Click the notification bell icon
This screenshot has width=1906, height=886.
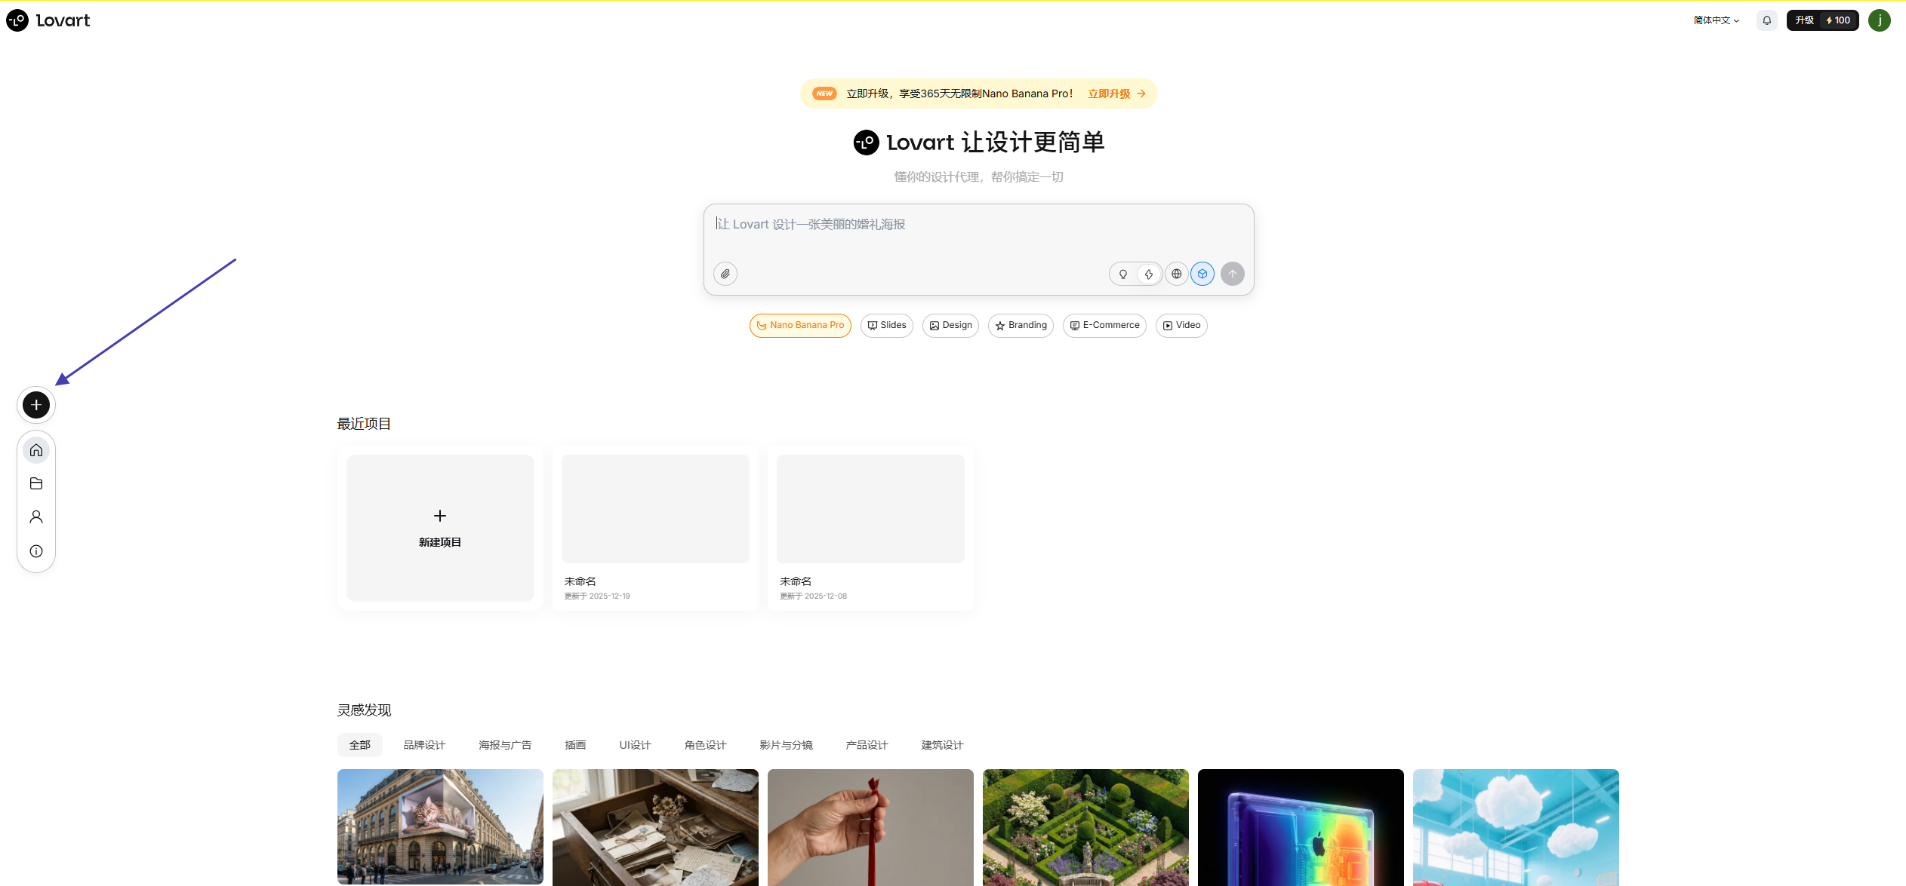coord(1766,20)
